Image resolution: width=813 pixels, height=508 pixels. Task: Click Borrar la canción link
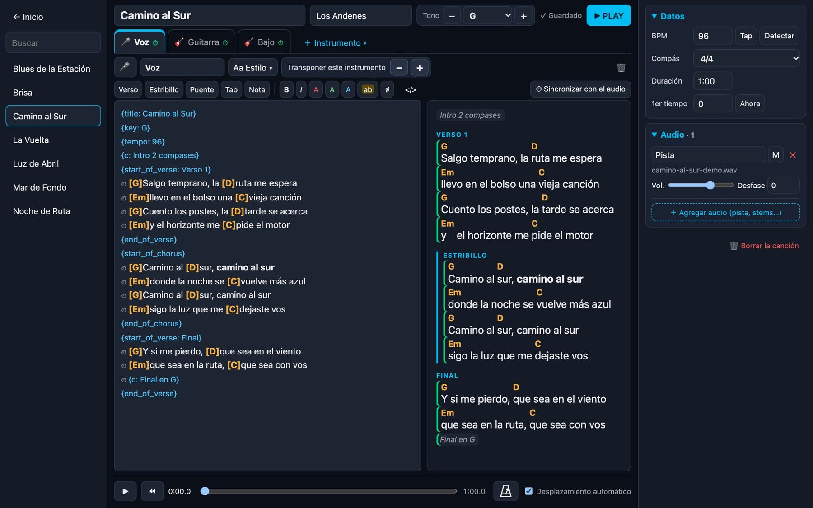click(764, 246)
